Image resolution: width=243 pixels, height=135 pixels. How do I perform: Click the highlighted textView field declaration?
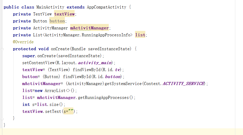(64, 14)
